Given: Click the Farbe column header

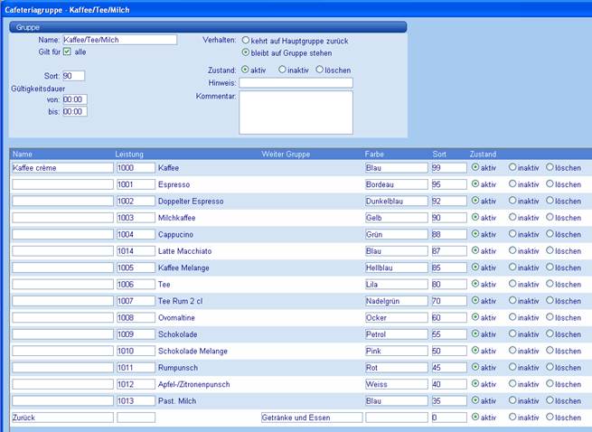Looking at the screenshot, I should 374,155.
